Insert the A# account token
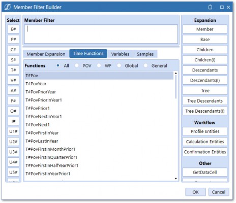The height and width of the screenshot is (203, 236). point(13,90)
